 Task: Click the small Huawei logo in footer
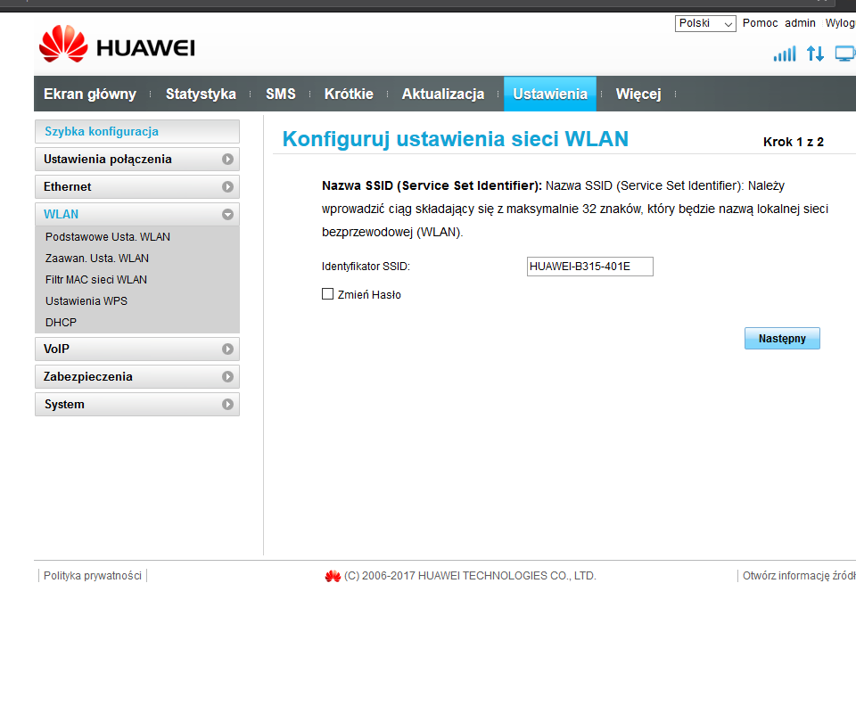(x=333, y=576)
